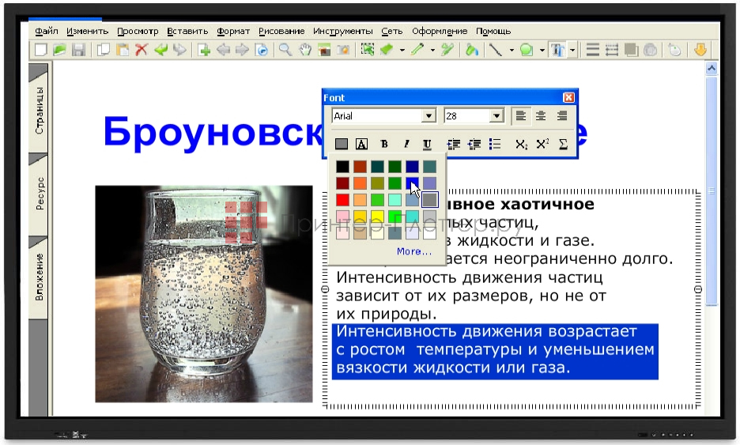The width and height of the screenshot is (740, 445).
Task: Undo with the green curved arrow
Action: pyautogui.click(x=160, y=50)
